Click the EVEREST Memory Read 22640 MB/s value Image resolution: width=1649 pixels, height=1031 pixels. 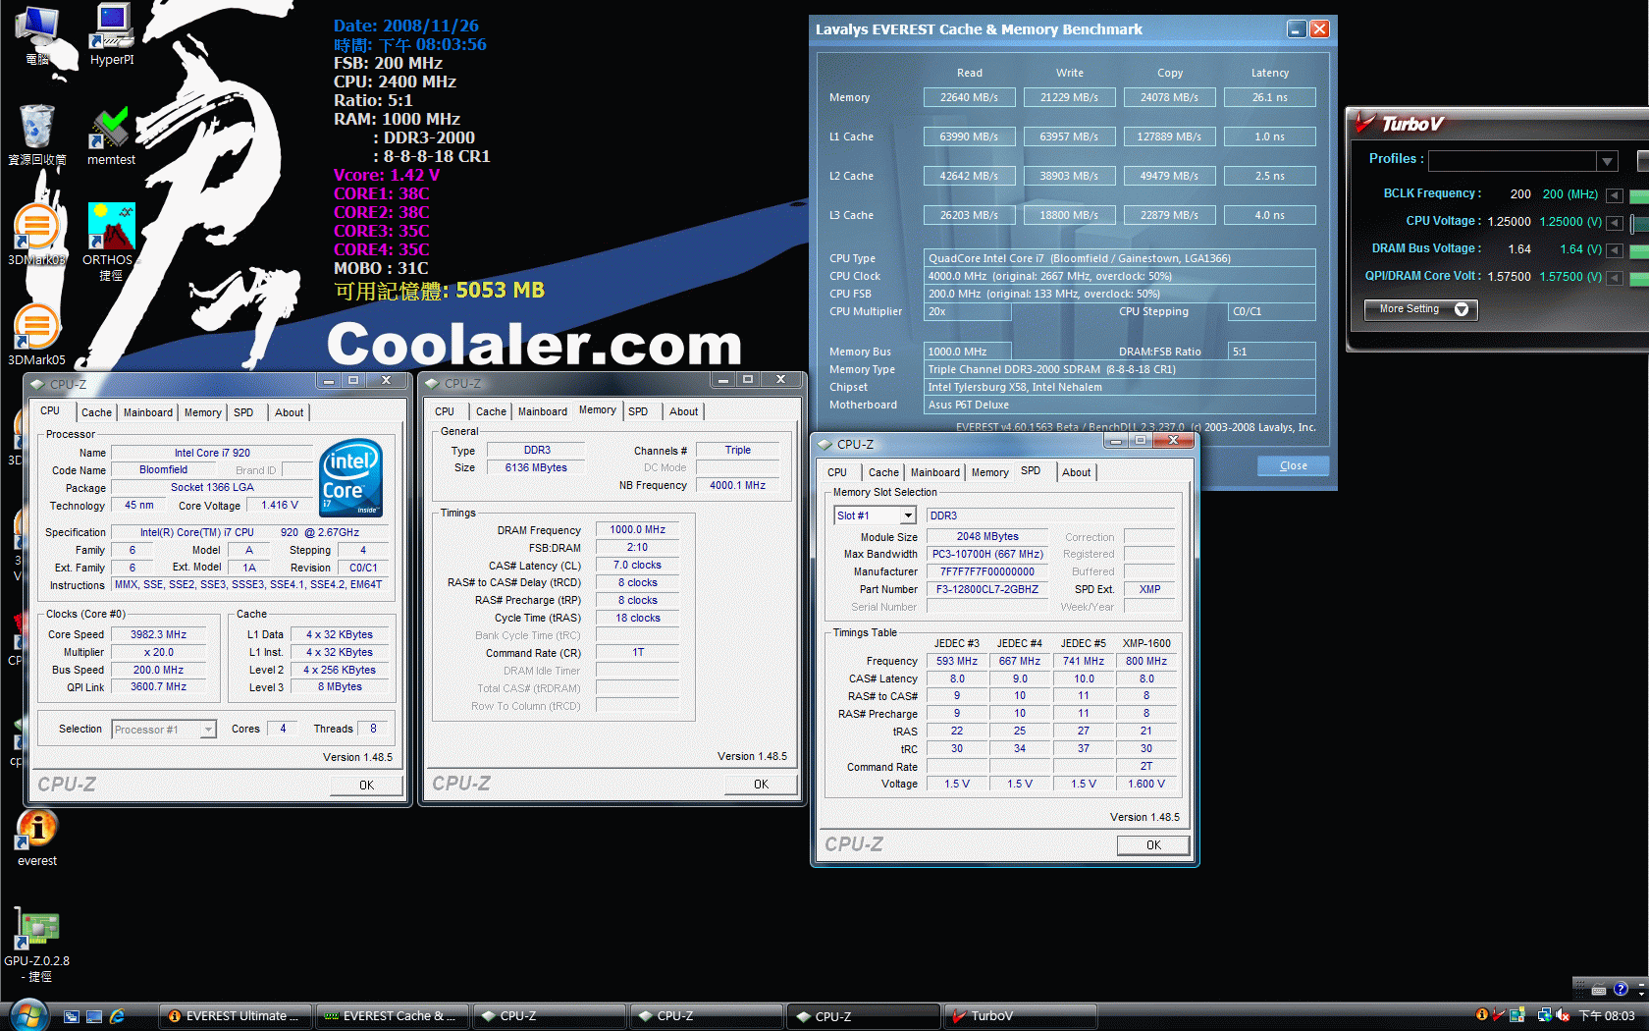[x=969, y=97]
